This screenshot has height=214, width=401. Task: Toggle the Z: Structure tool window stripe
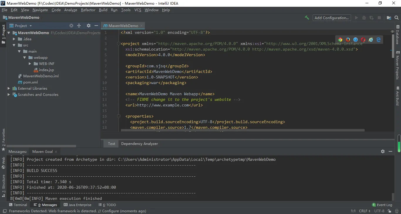(x=3, y=186)
